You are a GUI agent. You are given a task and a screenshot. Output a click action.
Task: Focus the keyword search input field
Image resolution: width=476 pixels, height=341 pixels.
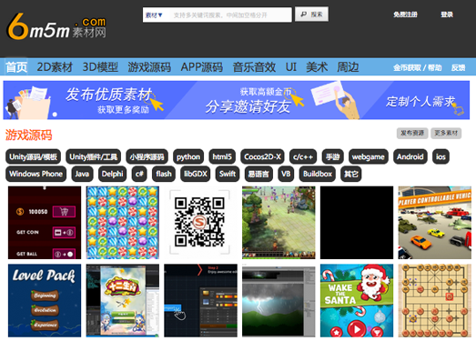click(229, 15)
